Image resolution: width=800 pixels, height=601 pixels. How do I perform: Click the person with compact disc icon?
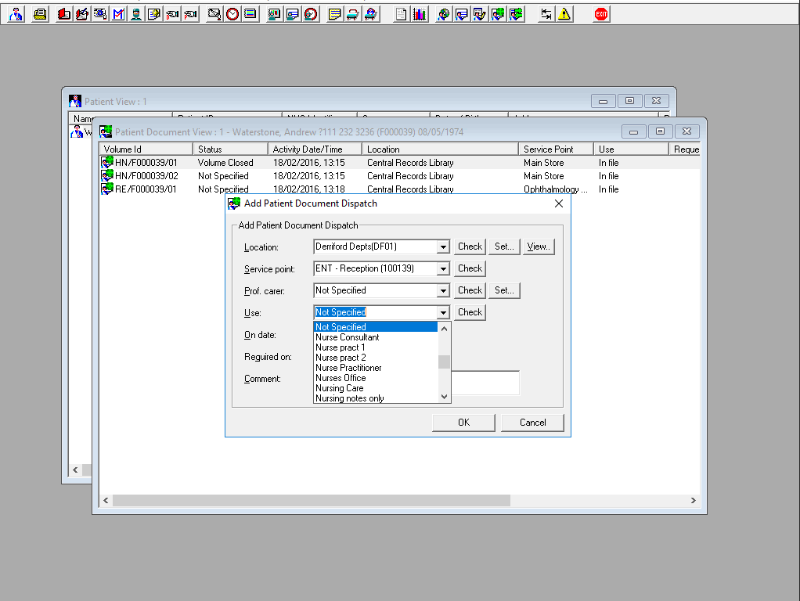coord(443,14)
